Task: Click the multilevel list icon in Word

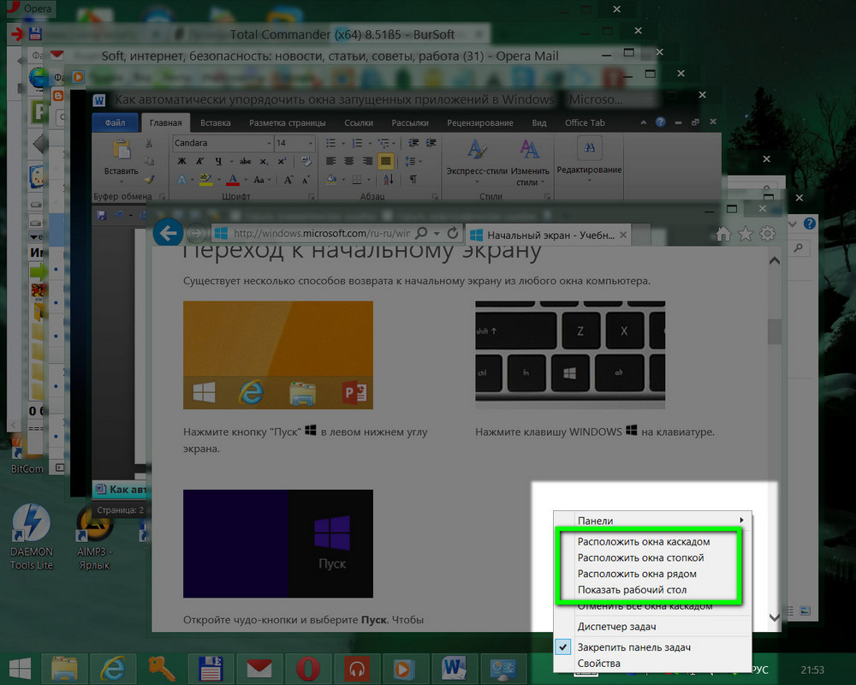Action: pyautogui.click(x=383, y=143)
